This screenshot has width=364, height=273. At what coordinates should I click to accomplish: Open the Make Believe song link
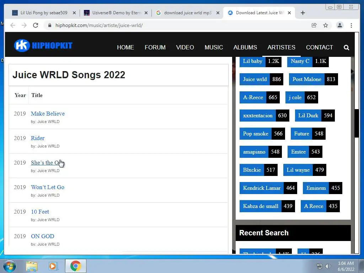[48, 113]
